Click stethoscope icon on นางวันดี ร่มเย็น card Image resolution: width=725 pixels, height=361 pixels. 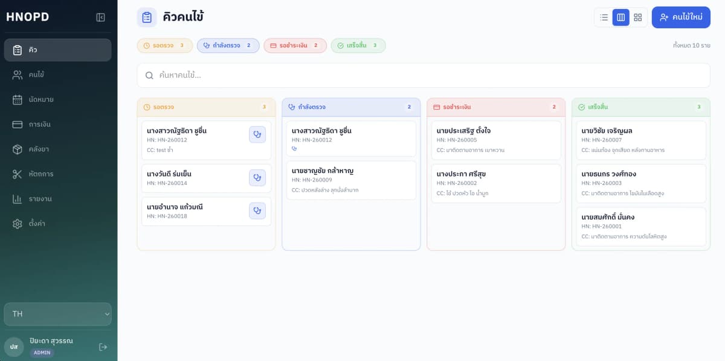257,178
